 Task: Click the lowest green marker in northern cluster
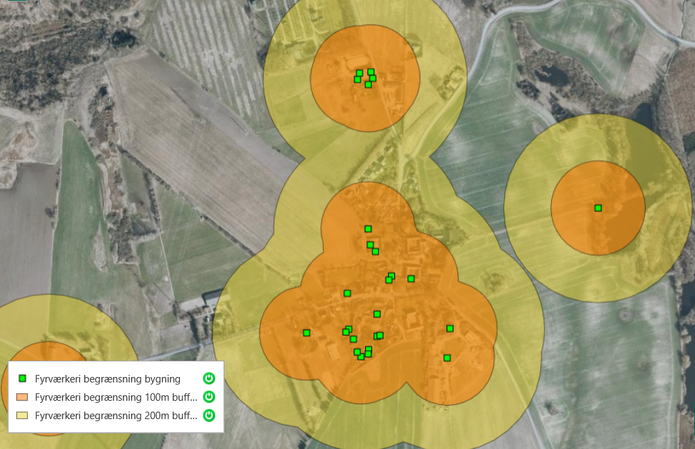[x=368, y=85]
